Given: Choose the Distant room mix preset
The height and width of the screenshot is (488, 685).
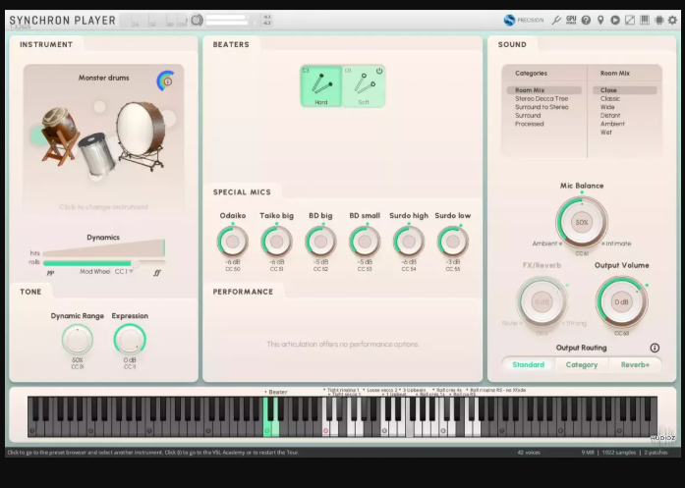Looking at the screenshot, I should (610, 115).
